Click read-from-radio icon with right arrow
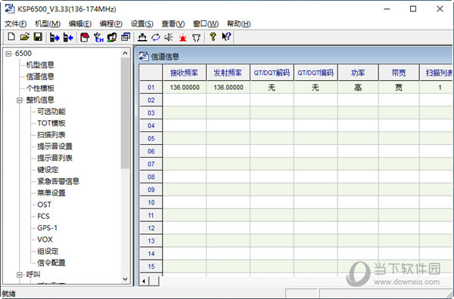Screen dimensions: 454x299 point(54,37)
